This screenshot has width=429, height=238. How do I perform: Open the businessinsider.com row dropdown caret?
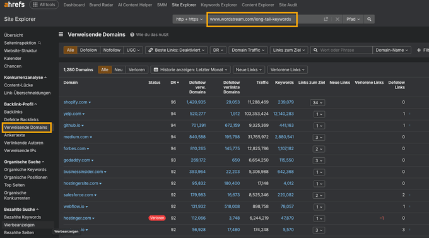coord(105,172)
